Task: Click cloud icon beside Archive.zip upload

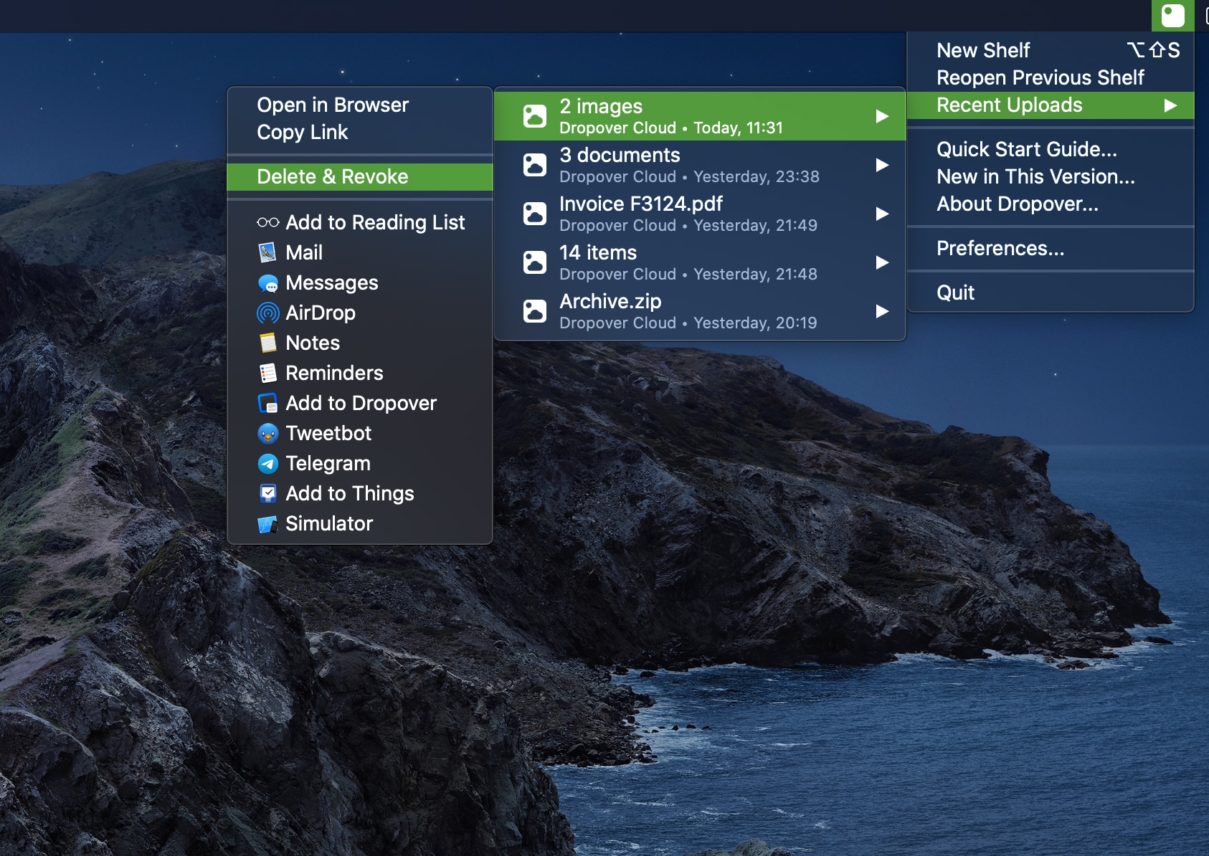Action: 535,311
